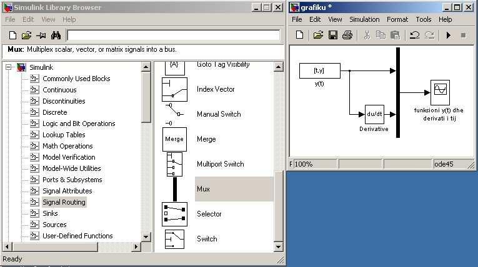Open Math Operations library in tree
Screen dimensions: 478x267
point(67,146)
